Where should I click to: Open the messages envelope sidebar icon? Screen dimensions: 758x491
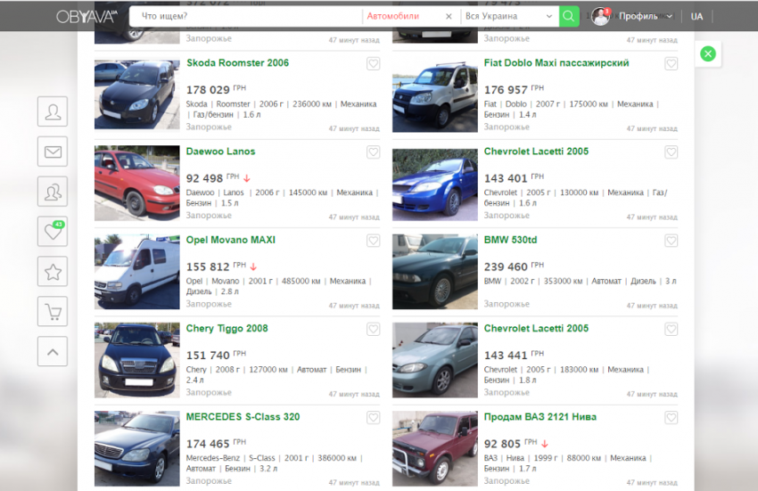[x=53, y=151]
